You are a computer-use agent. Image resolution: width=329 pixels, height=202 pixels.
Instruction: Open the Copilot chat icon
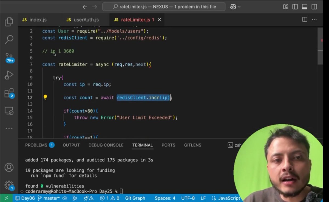coord(233,7)
